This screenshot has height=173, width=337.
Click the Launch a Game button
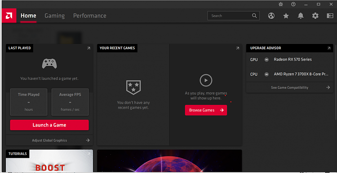point(49,125)
